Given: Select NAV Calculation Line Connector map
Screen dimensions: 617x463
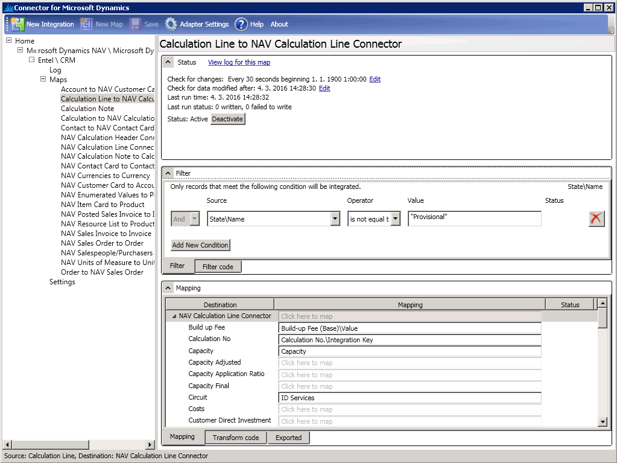Looking at the screenshot, I should tap(107, 147).
